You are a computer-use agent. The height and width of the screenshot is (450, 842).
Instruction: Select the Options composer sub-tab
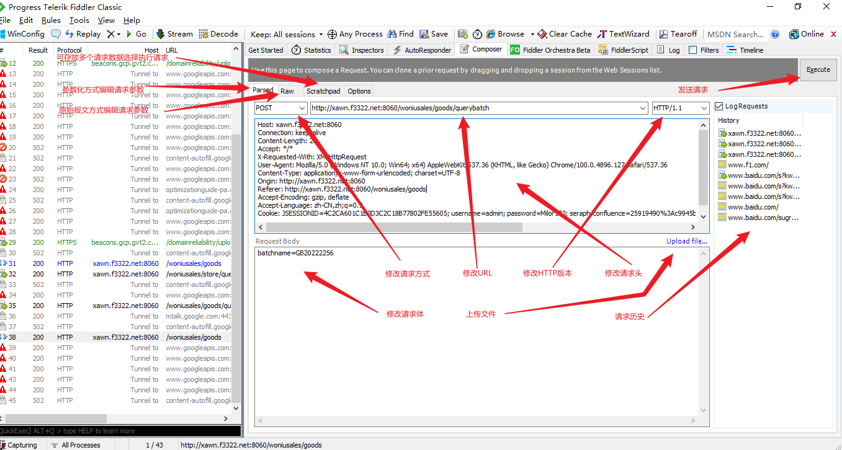coord(359,91)
